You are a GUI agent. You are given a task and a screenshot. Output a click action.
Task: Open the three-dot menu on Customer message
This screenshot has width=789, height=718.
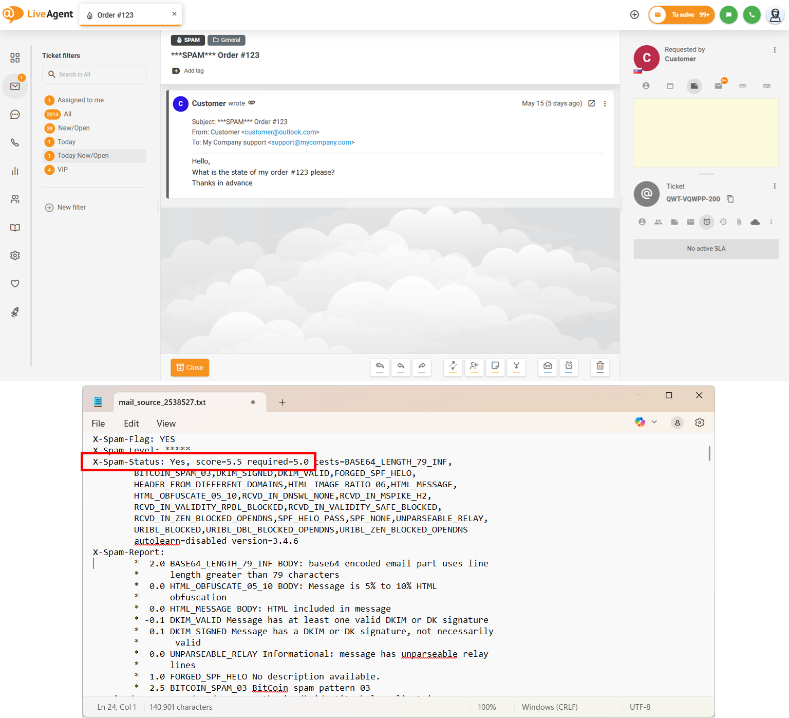click(605, 104)
